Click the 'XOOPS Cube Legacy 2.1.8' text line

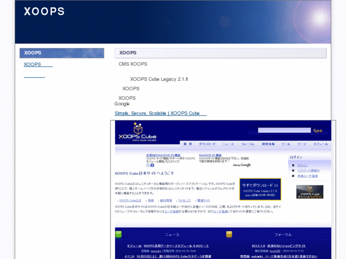(x=159, y=79)
